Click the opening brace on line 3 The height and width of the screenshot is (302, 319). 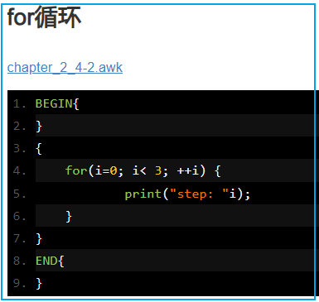tap(39, 149)
